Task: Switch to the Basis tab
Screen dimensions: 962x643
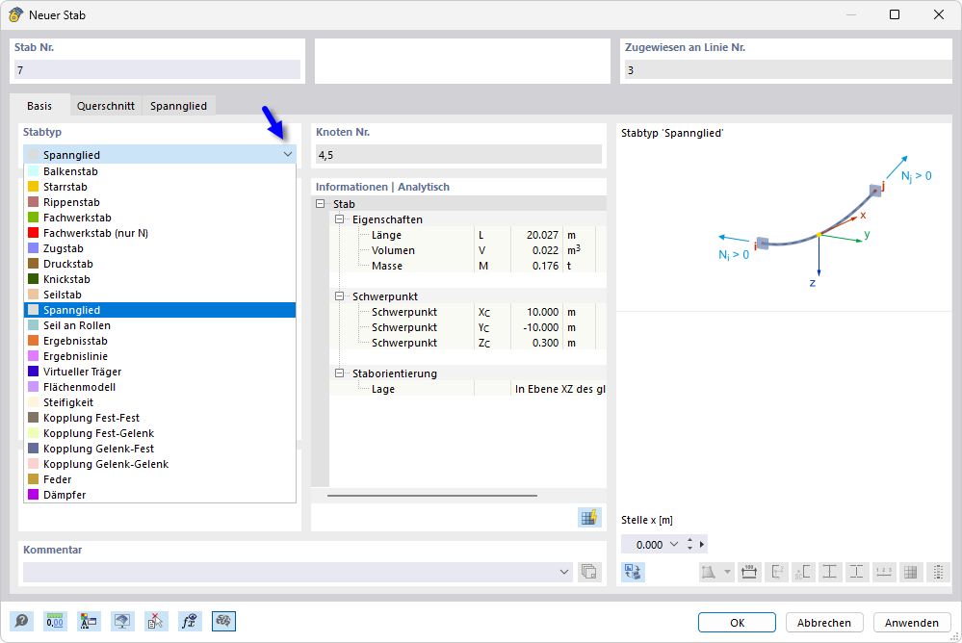Action: [x=39, y=106]
